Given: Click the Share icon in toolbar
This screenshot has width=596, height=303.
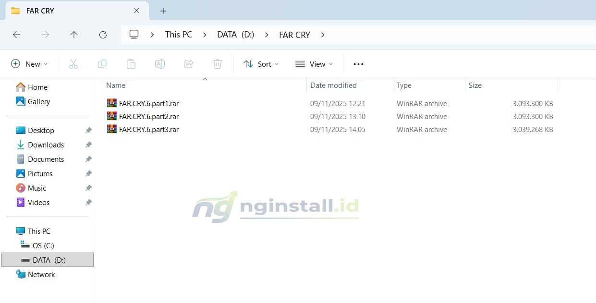Looking at the screenshot, I should click(x=189, y=64).
